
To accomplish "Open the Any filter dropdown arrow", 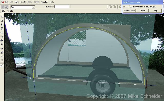I will 33,7.
